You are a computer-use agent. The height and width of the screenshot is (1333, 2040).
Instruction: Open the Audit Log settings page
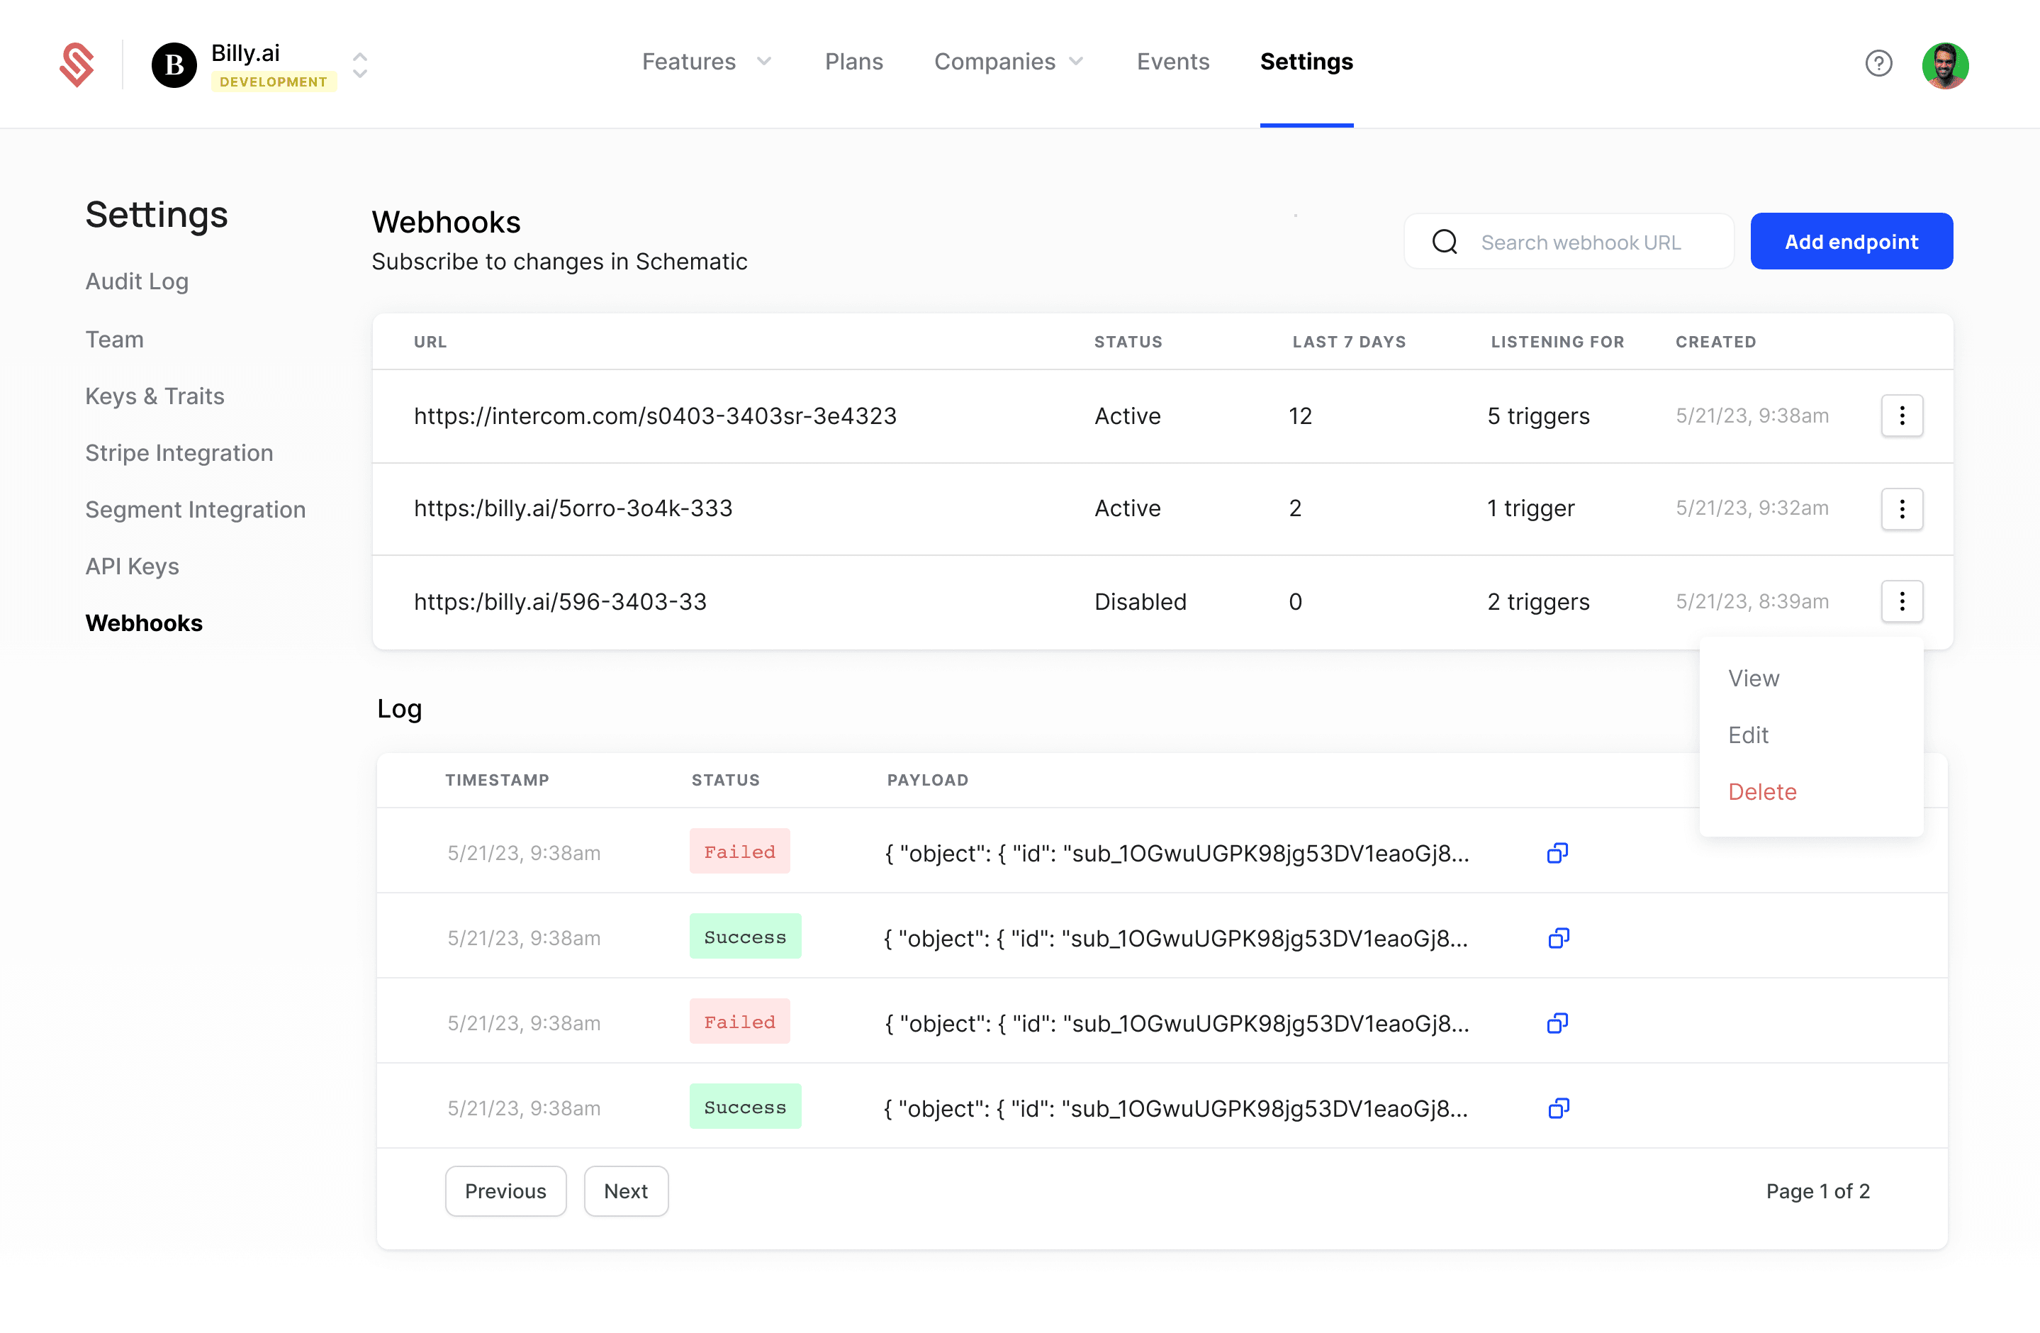(136, 281)
